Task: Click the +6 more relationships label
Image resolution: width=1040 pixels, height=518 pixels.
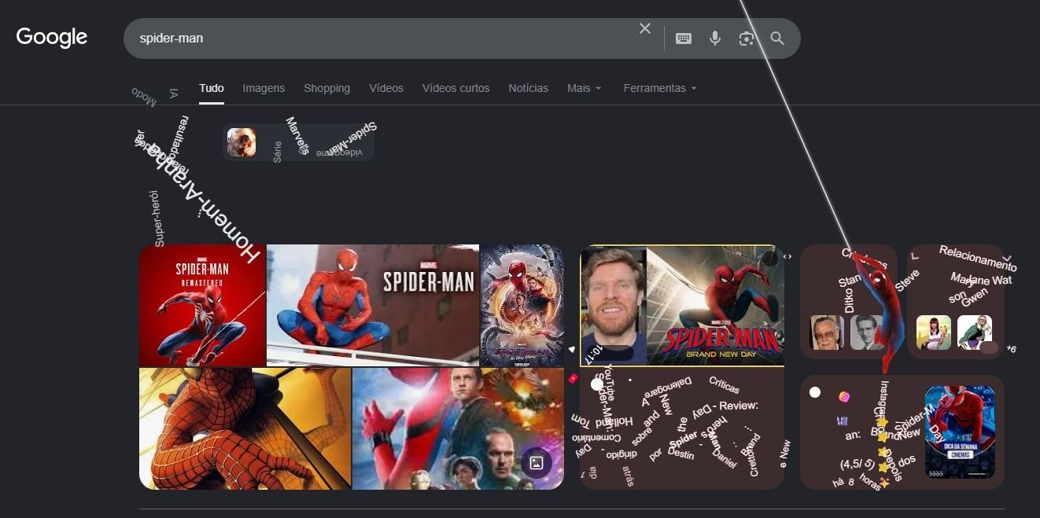Action: (x=1011, y=348)
